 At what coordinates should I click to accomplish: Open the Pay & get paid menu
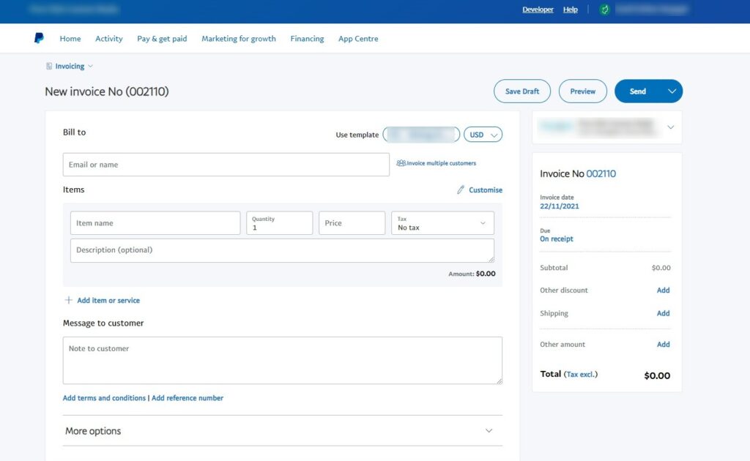click(162, 39)
